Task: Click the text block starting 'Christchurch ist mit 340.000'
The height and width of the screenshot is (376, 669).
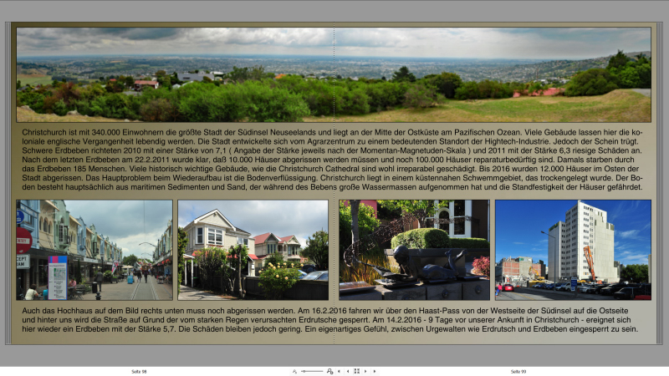Action: (332, 160)
